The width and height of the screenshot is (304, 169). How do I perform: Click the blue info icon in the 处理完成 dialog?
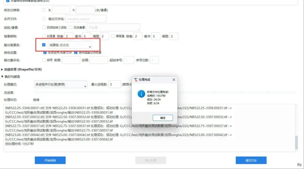point(141,94)
